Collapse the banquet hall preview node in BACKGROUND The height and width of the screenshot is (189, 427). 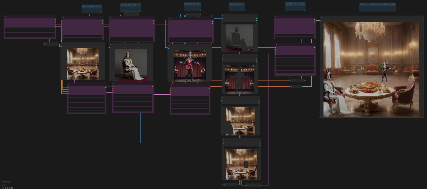(x=62, y=43)
